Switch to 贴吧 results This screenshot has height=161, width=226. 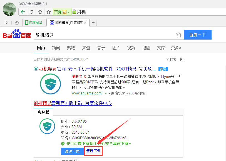click(x=71, y=48)
